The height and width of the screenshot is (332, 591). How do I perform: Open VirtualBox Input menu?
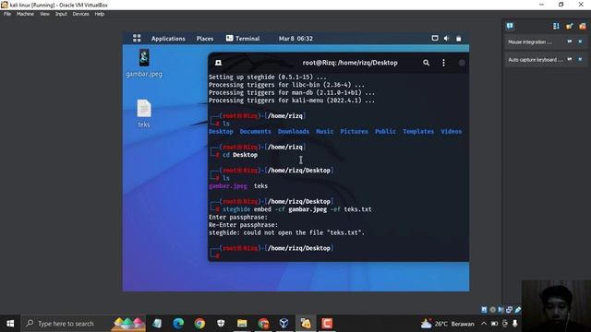pyautogui.click(x=61, y=14)
